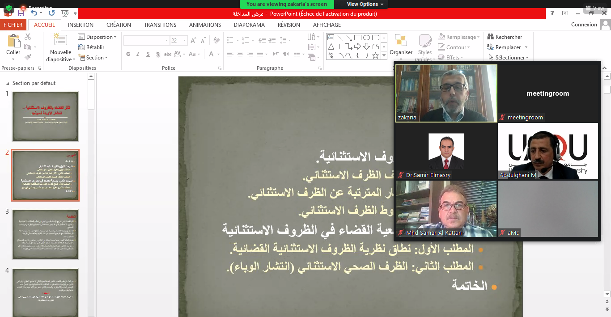The image size is (611, 317).
Task: Click the Undo arrow icon
Action: 34,13
